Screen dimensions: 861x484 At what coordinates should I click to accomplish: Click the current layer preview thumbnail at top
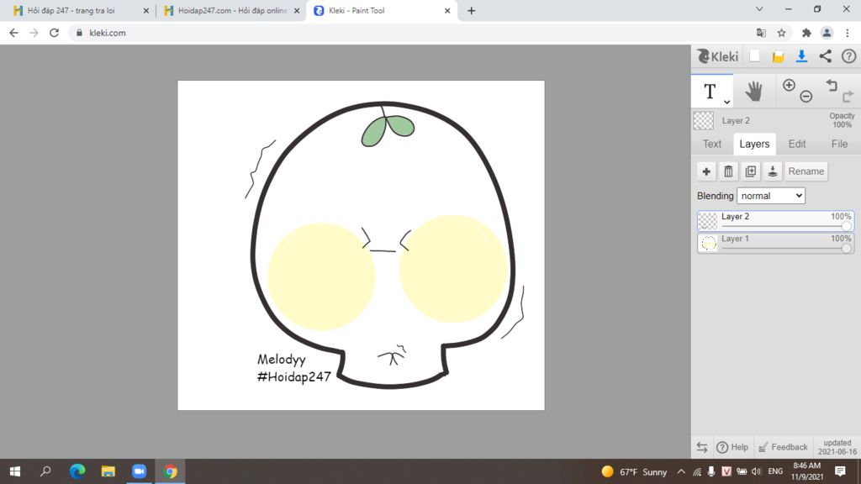(x=704, y=121)
